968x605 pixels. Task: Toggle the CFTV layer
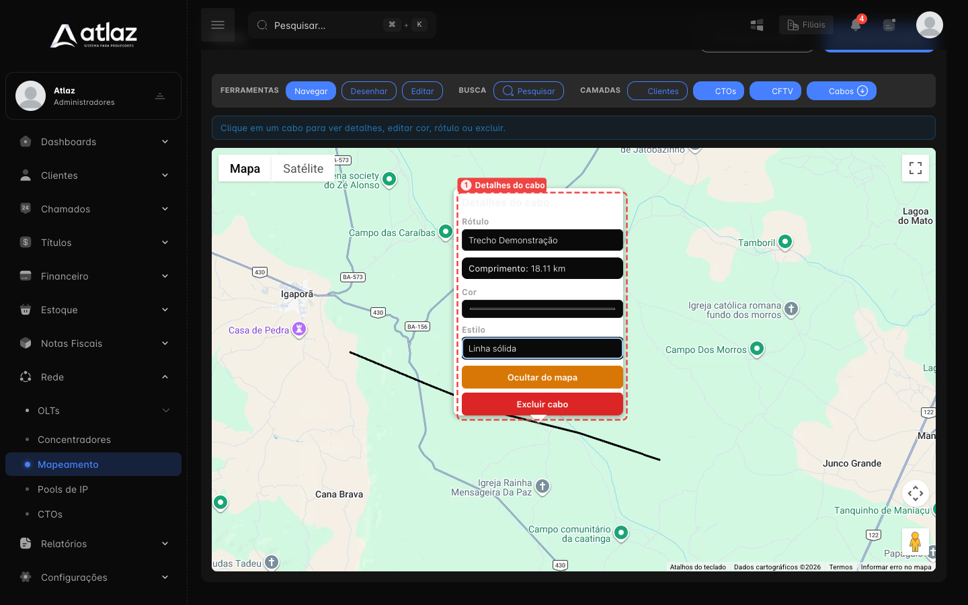point(775,91)
